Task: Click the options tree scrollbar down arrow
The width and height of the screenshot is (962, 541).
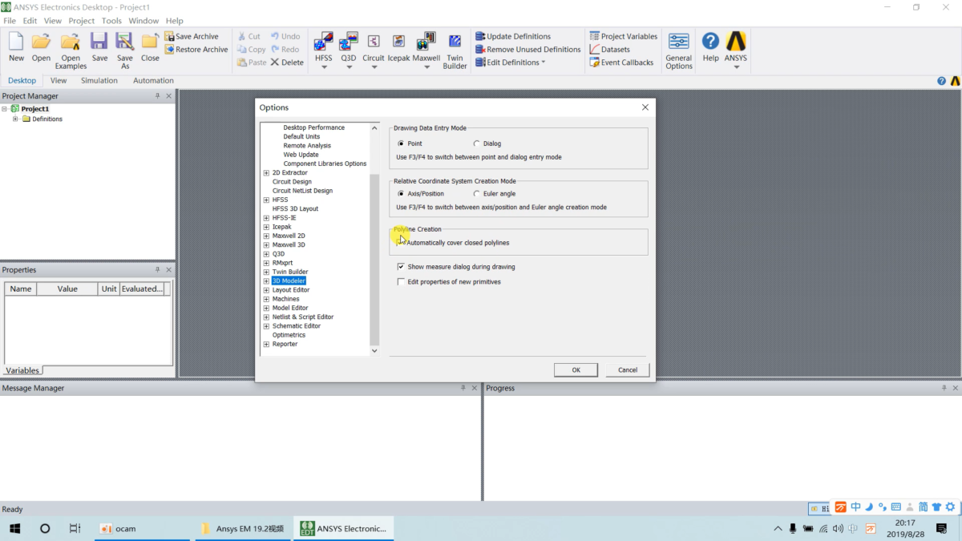Action: pos(374,350)
